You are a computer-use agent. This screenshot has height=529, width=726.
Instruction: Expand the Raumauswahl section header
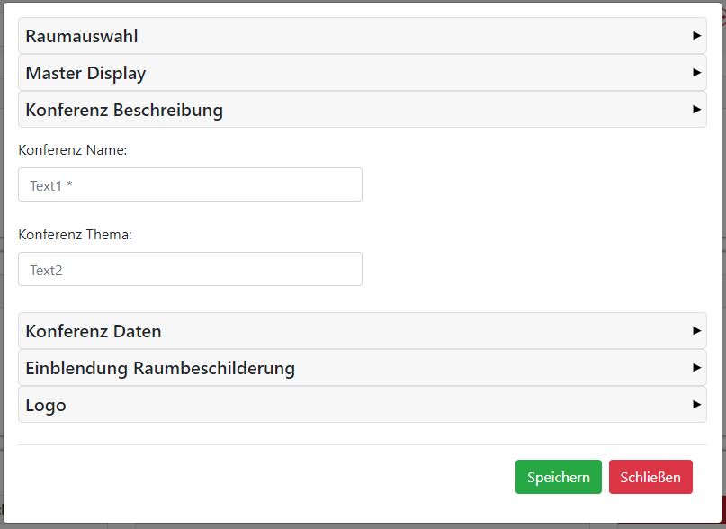click(x=82, y=37)
